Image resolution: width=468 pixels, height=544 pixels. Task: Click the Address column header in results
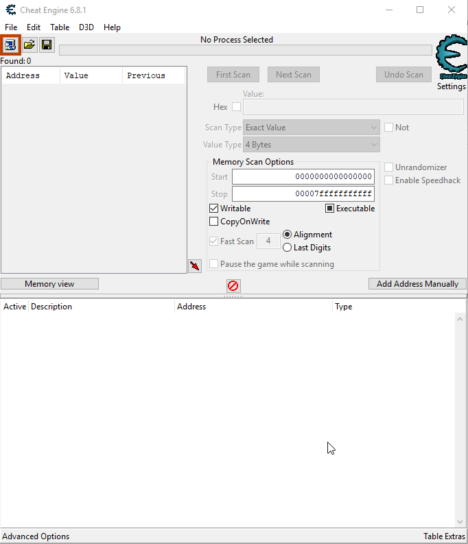(31, 75)
